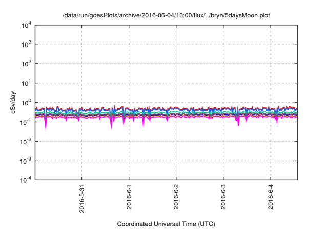
Task: Click the 10^1 y-axis tick label
Action: pos(27,83)
